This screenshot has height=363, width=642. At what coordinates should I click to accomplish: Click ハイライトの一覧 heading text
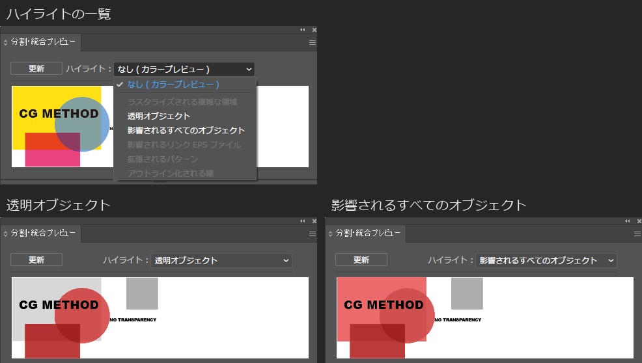pos(59,14)
